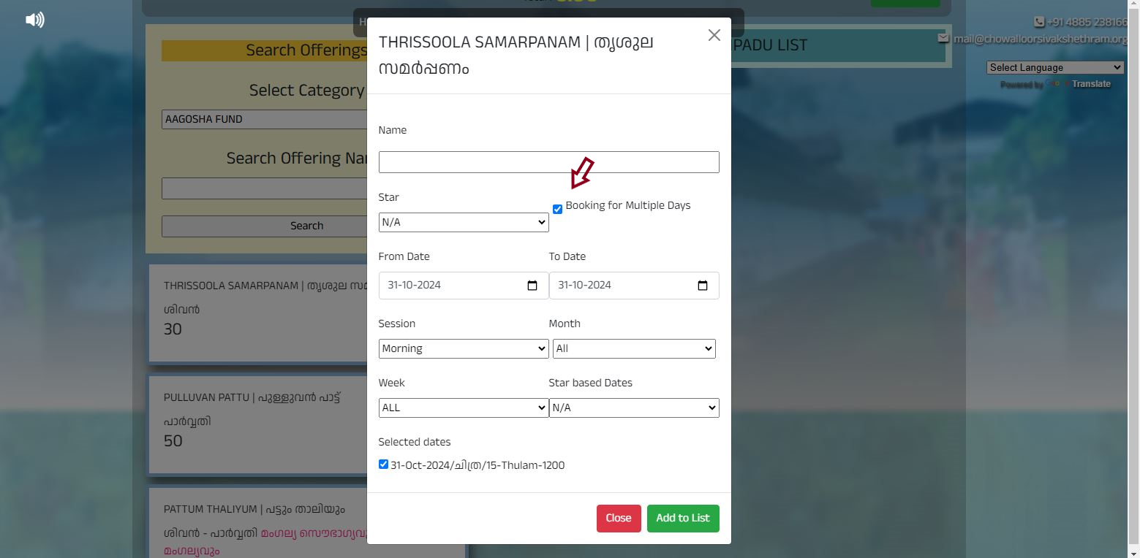Close the modal with the X icon

pos(714,35)
